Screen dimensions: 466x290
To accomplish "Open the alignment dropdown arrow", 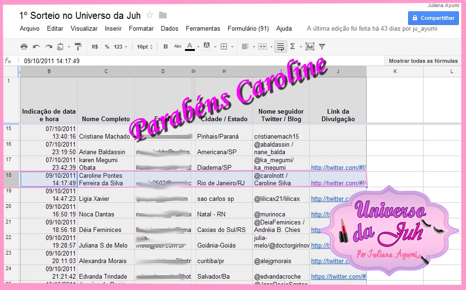I will tap(254, 47).
